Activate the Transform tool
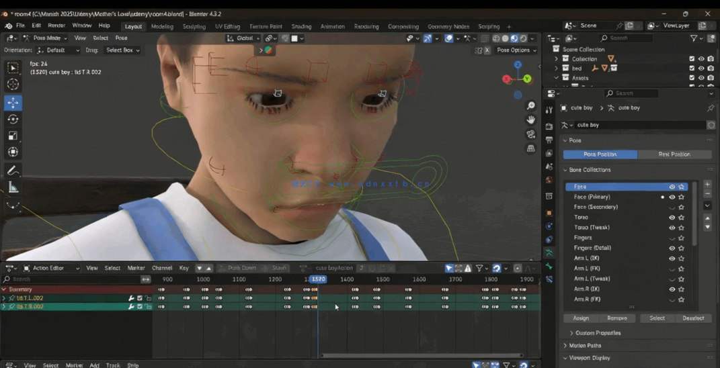 (13, 152)
